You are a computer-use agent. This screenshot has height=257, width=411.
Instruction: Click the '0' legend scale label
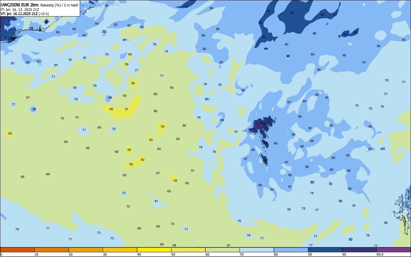click(1, 254)
